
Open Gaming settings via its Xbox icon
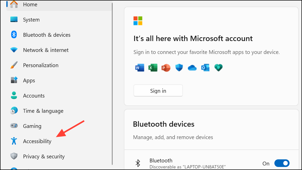[14, 126]
